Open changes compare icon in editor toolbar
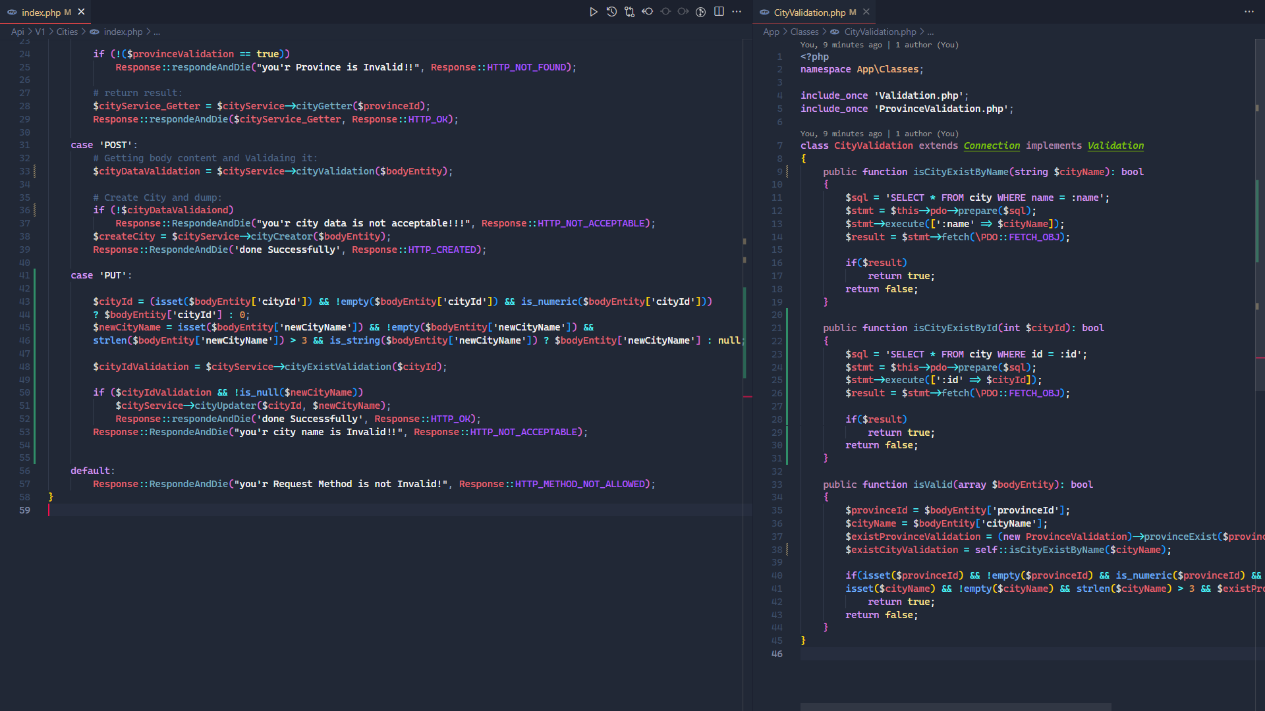The height and width of the screenshot is (711, 1265). 630,12
